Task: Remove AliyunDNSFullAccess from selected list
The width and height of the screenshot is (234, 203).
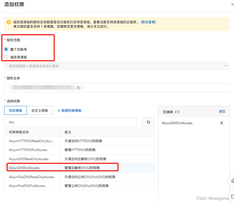Action: tap(222, 123)
